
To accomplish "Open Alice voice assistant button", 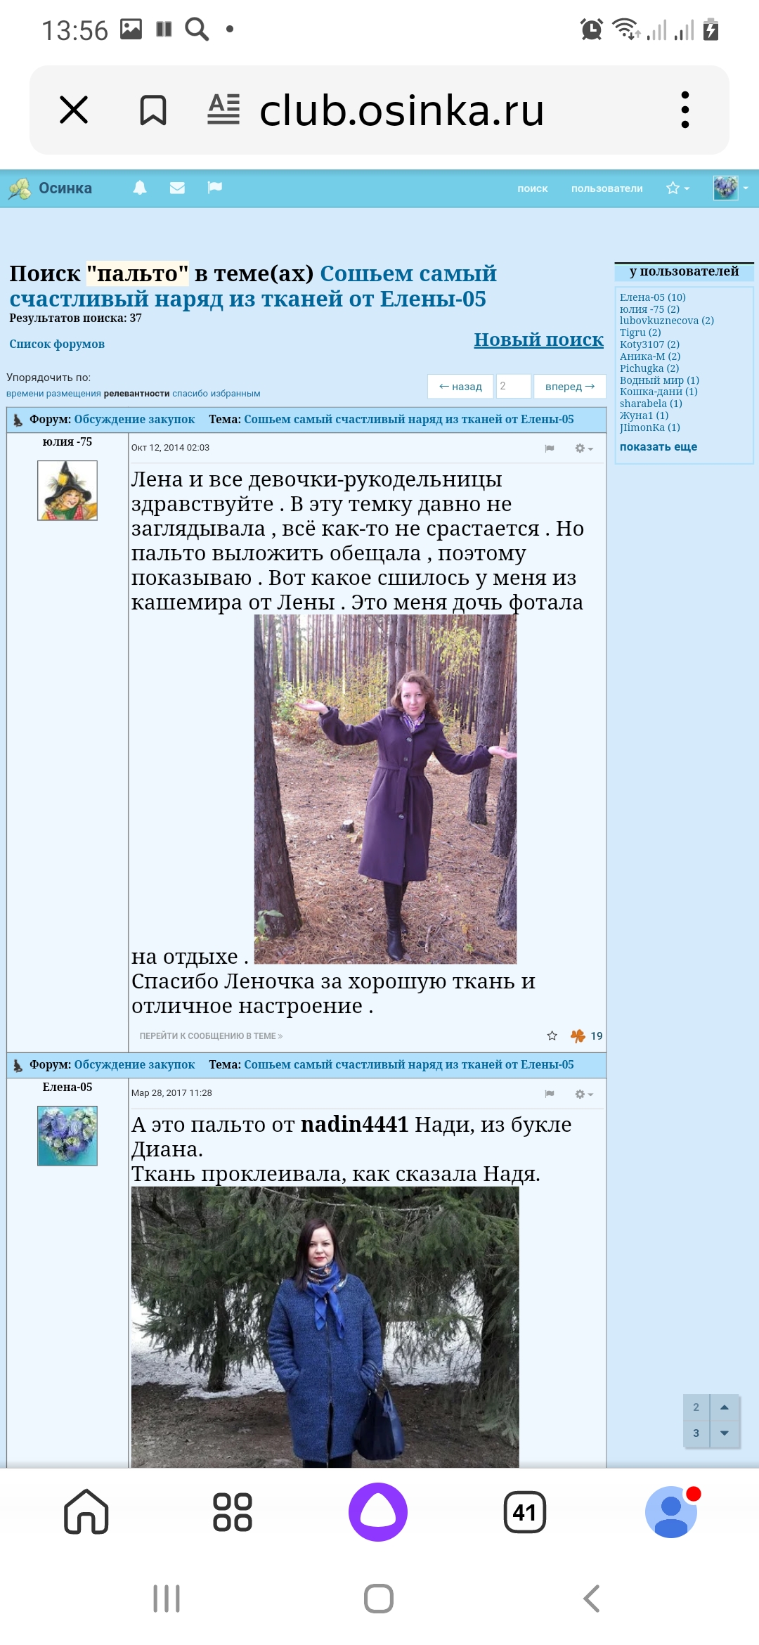I will pos(378,1511).
